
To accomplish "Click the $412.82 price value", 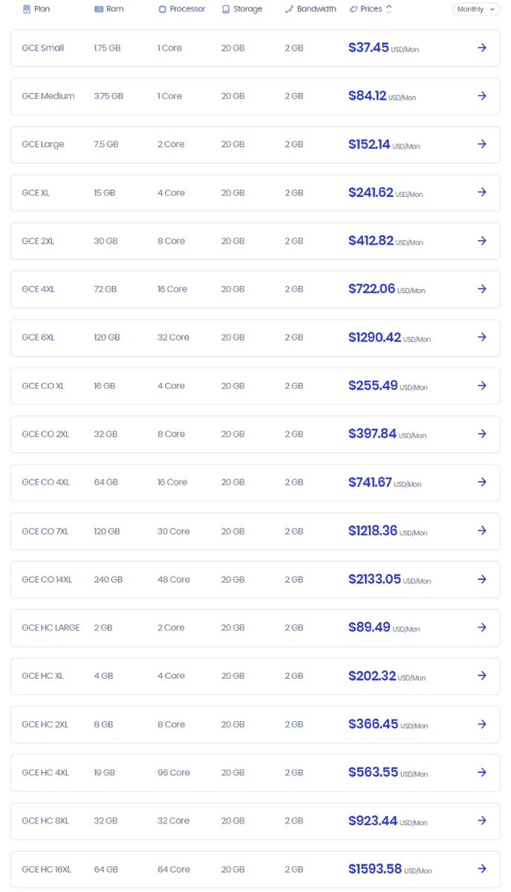I will 371,241.
